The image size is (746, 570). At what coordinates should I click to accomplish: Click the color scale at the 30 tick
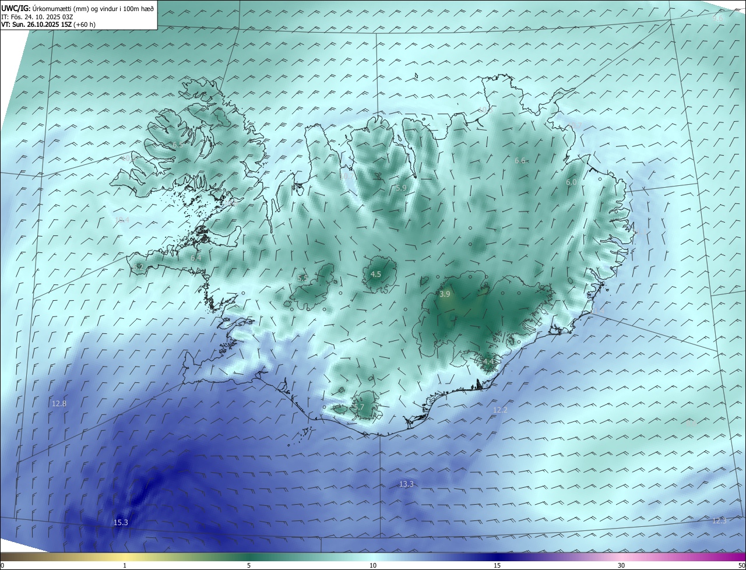tap(621, 565)
